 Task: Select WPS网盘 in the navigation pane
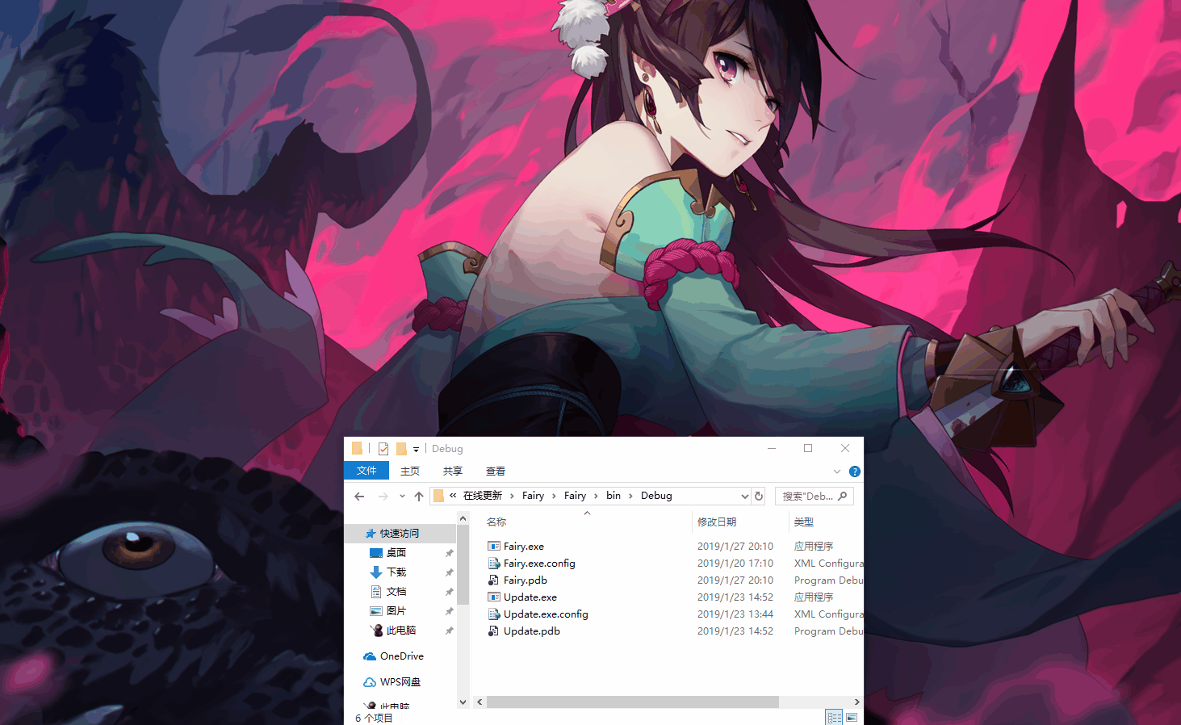400,682
